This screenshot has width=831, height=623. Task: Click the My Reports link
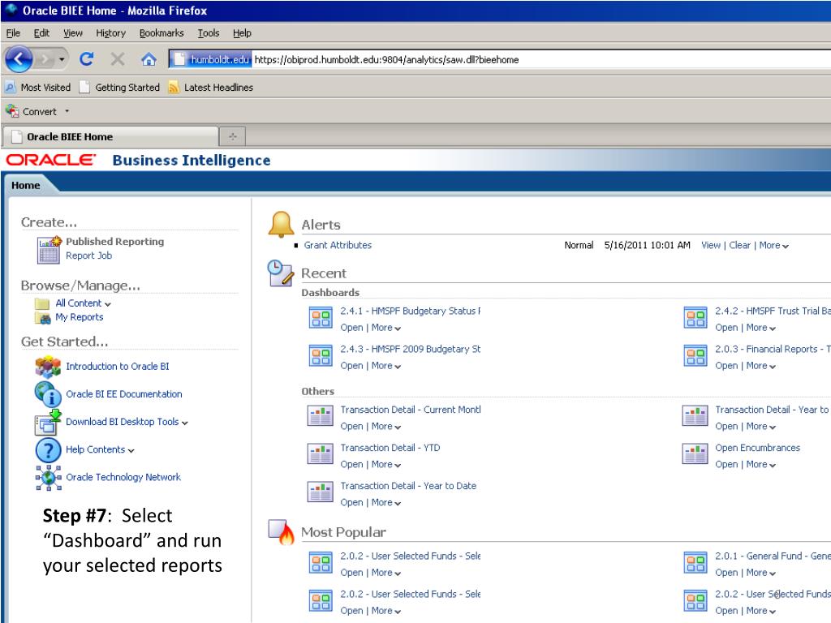pyautogui.click(x=80, y=317)
